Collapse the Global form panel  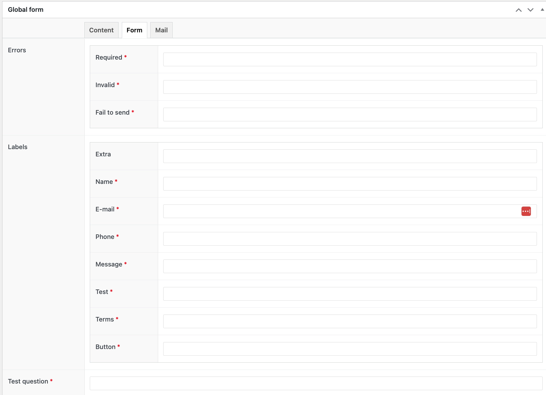(542, 10)
